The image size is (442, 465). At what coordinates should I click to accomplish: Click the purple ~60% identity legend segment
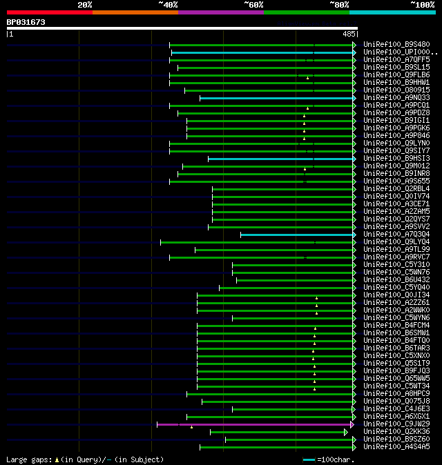click(x=221, y=12)
